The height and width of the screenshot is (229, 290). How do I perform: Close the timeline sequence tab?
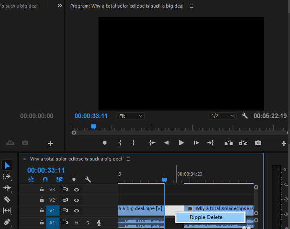24,159
